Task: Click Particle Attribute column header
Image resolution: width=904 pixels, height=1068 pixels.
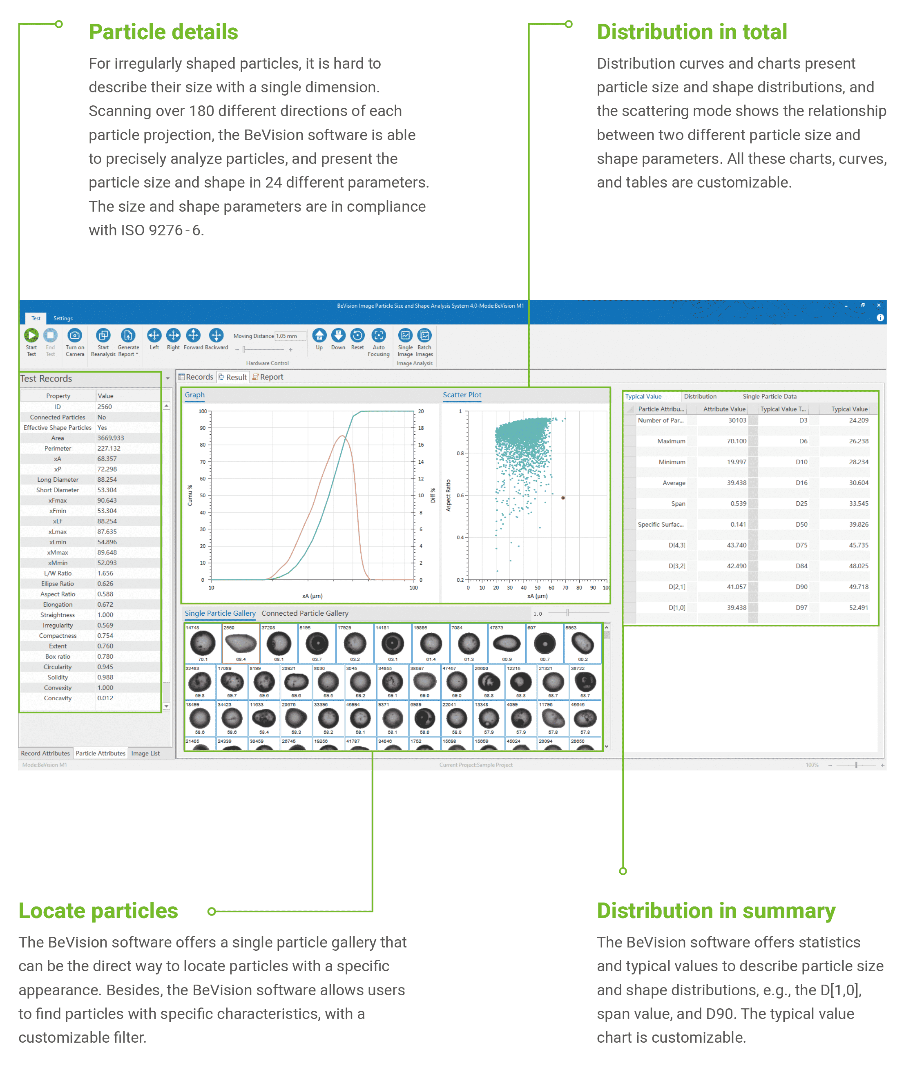Action: tap(661, 409)
